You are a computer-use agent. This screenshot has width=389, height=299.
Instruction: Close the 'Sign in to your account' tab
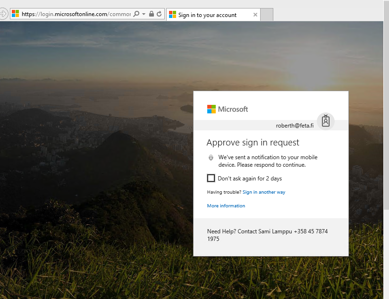pyautogui.click(x=255, y=15)
